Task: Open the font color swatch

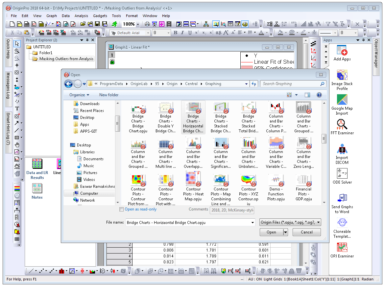Action: pos(261,33)
